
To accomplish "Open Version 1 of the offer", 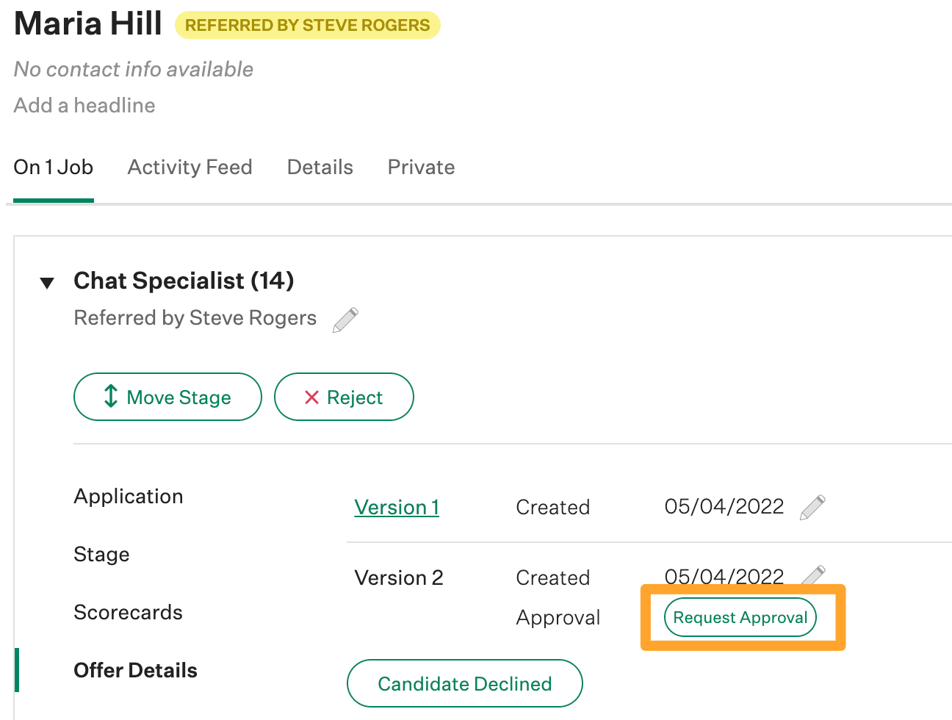I will click(x=397, y=507).
